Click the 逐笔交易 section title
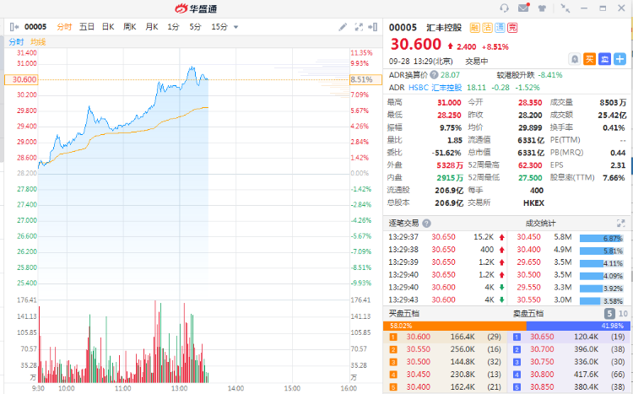 403,224
